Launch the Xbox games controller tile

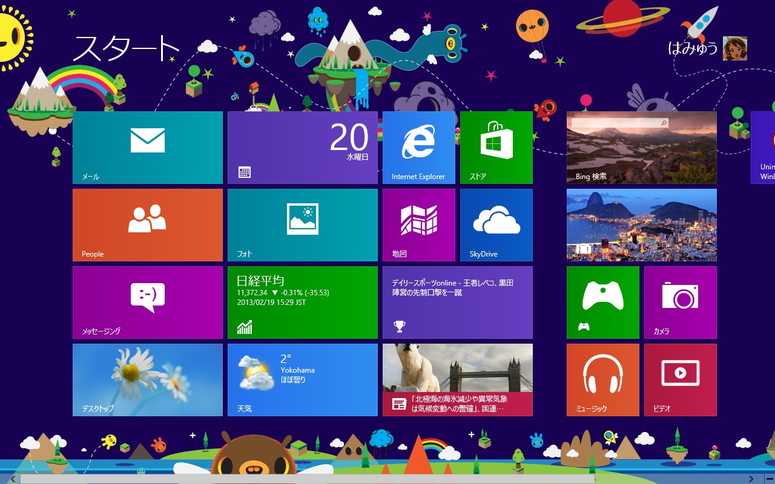pos(603,302)
